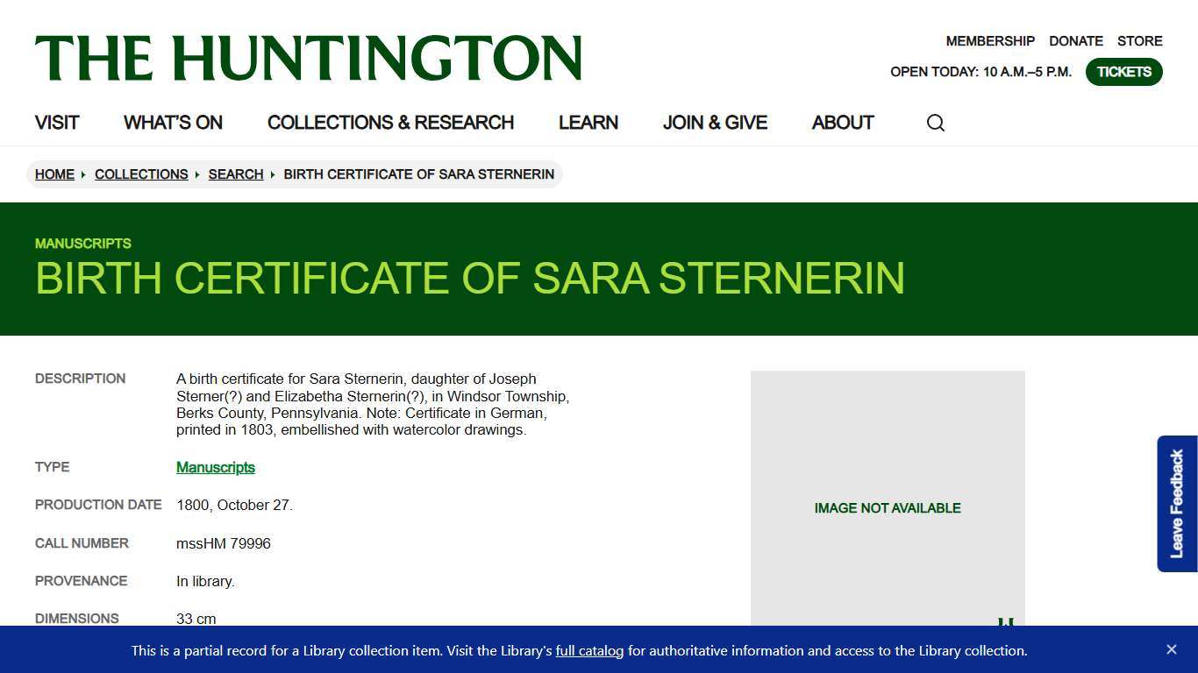Open SEARCH from the breadcrumb trail

tap(235, 174)
